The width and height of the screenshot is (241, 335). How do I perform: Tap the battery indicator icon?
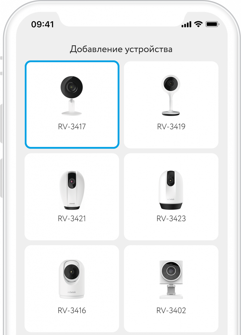(212, 24)
